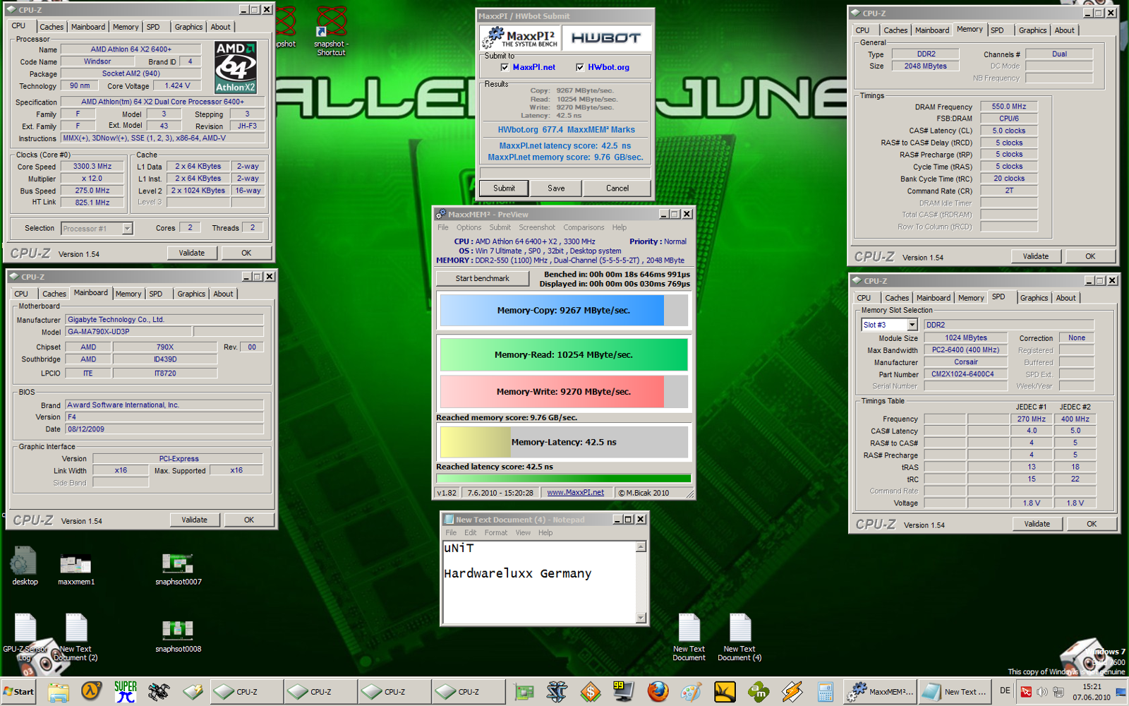Click OK in SPD CPU-Z window
Image resolution: width=1129 pixels, height=706 pixels.
coord(1092,524)
